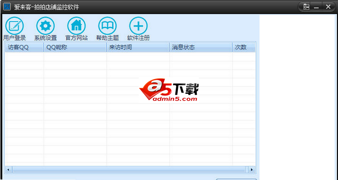Open the 用户登录 user login icon
The width and height of the screenshot is (338, 180).
coord(15,26)
